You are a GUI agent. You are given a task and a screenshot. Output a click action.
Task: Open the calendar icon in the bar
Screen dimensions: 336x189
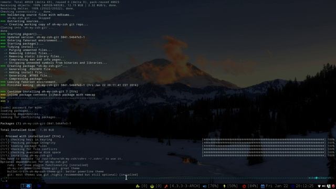click(x=262, y=186)
